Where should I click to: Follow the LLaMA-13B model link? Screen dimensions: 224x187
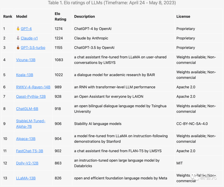coord(26,178)
